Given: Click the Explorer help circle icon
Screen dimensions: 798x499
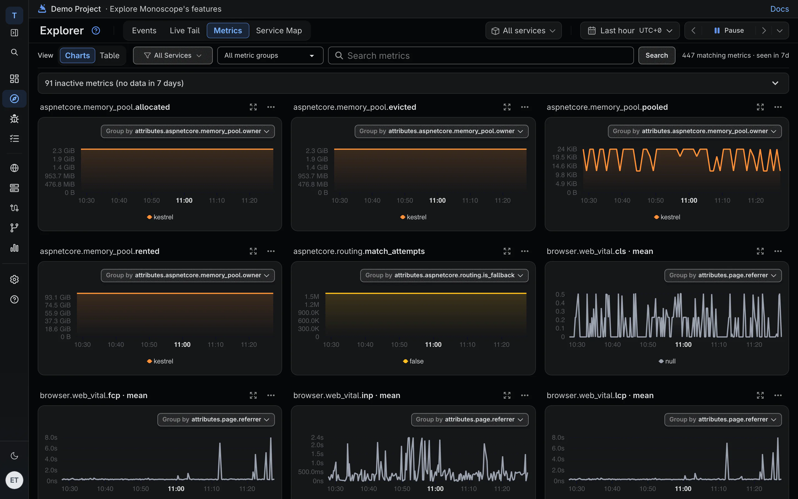Looking at the screenshot, I should coord(96,30).
